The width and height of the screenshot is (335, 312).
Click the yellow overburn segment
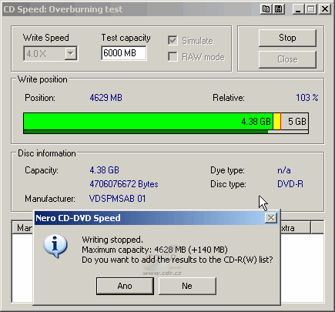pyautogui.click(x=276, y=121)
